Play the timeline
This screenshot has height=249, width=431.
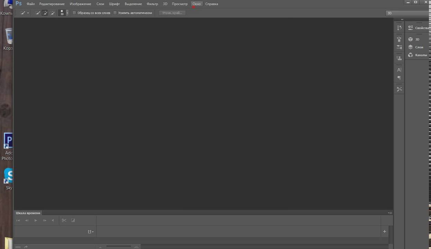[36, 220]
